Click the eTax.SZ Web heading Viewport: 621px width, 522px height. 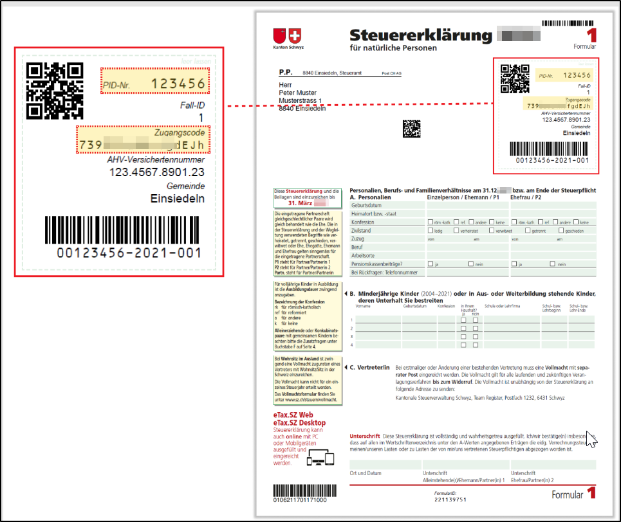pyautogui.click(x=293, y=415)
